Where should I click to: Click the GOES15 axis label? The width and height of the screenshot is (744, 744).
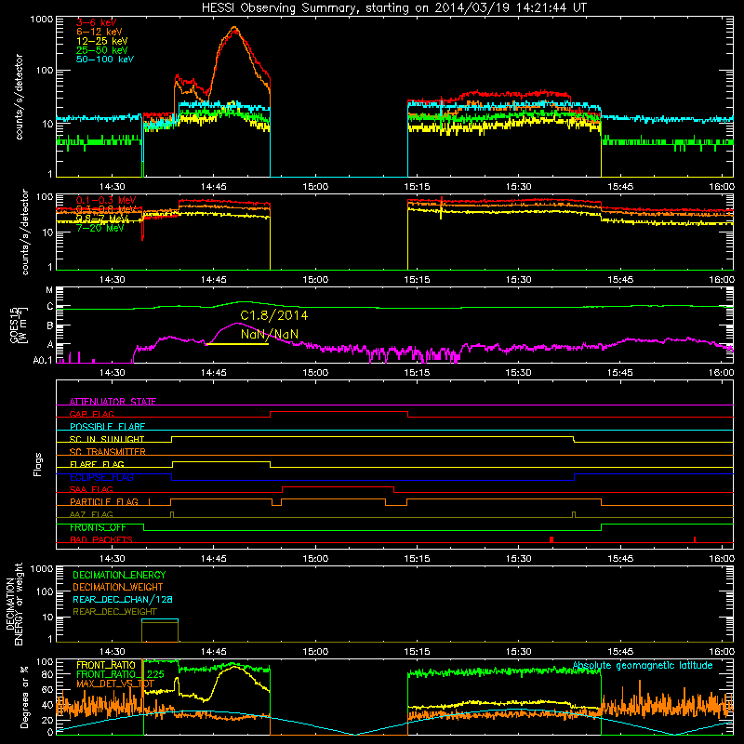coord(15,325)
